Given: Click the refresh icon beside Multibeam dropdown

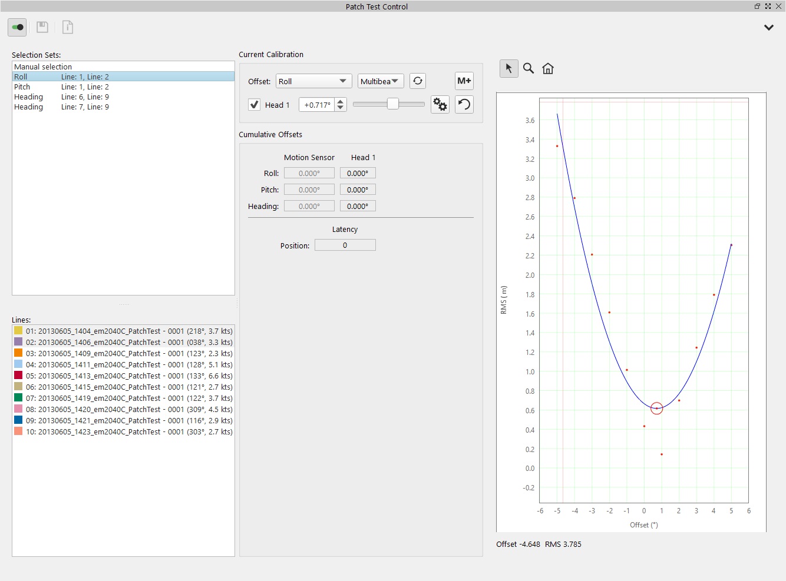Looking at the screenshot, I should (x=417, y=81).
